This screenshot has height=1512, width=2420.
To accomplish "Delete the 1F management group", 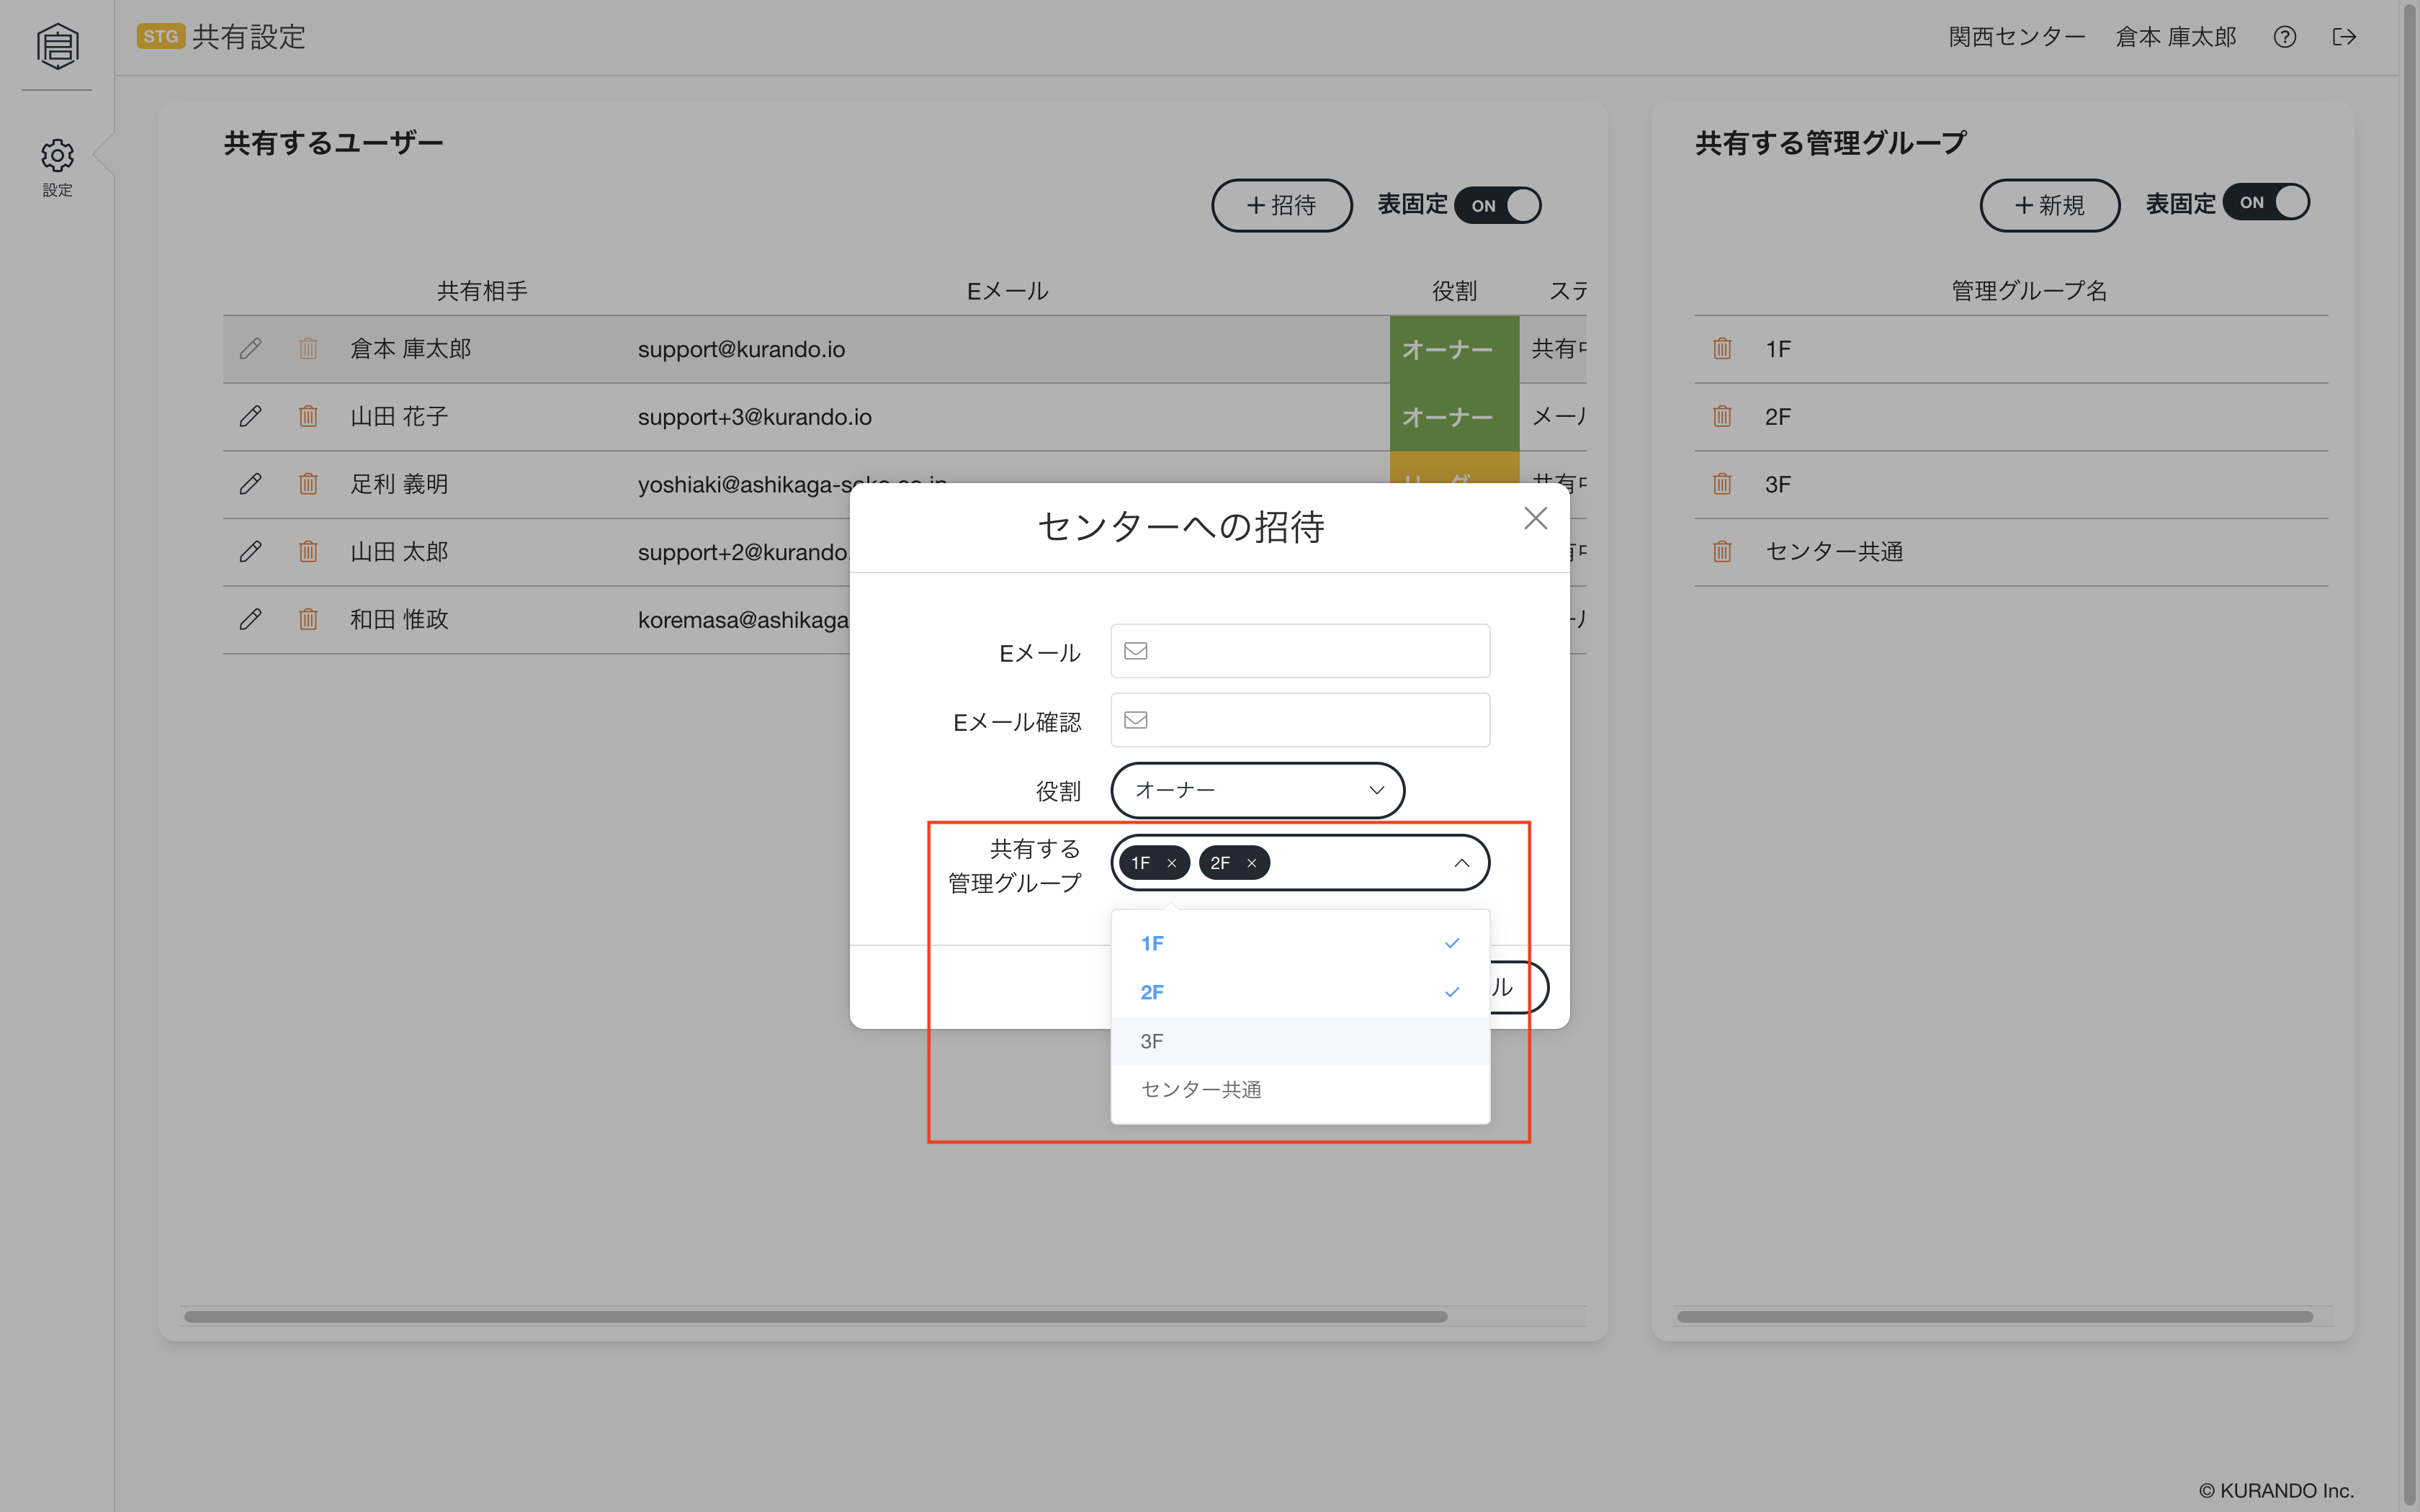I will (x=1722, y=349).
